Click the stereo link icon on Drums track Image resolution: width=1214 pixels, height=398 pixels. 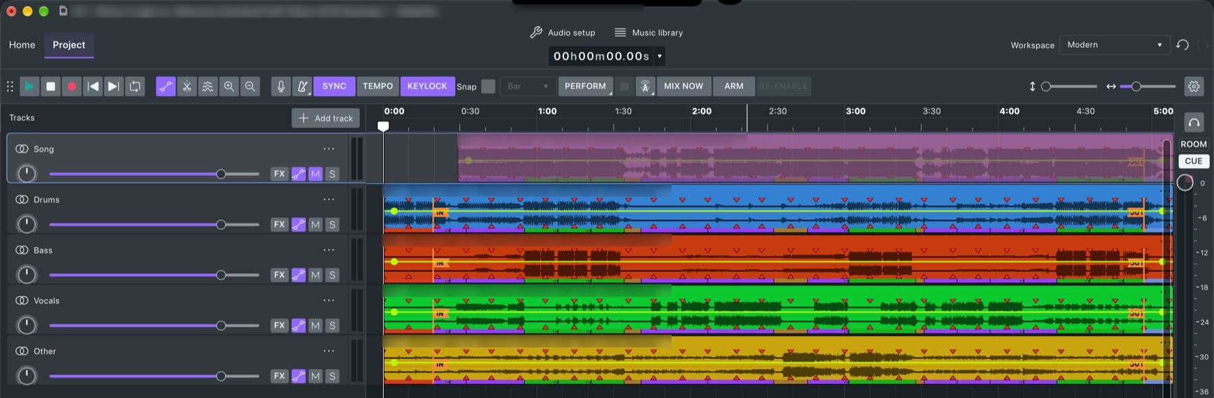point(22,200)
